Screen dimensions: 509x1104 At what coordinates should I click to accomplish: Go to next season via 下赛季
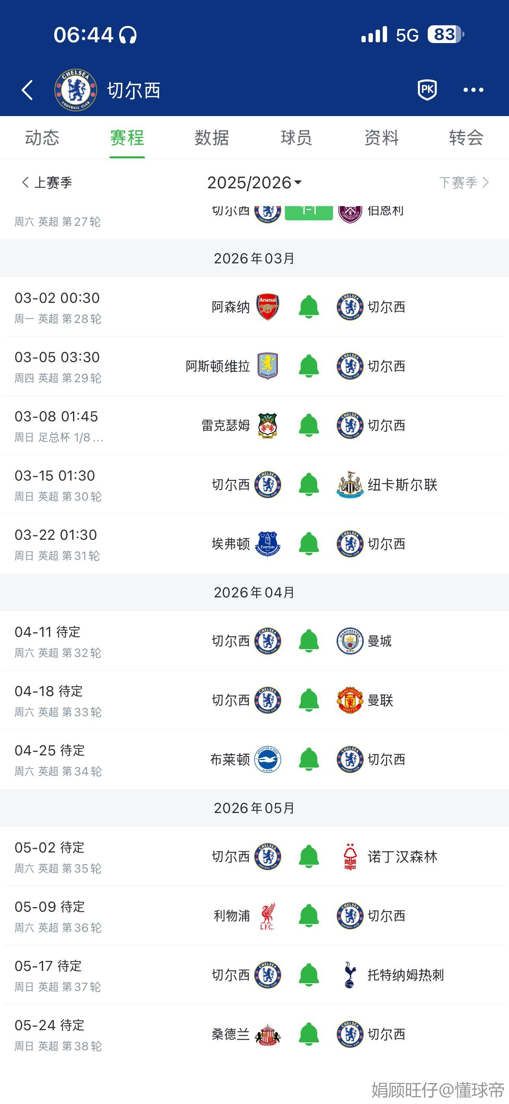(x=464, y=182)
